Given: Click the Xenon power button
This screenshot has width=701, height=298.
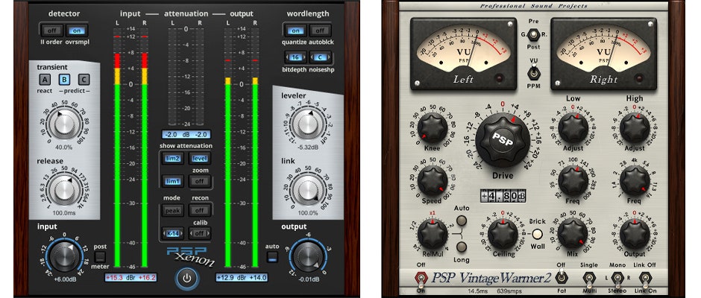Looking at the screenshot, I should click(186, 278).
